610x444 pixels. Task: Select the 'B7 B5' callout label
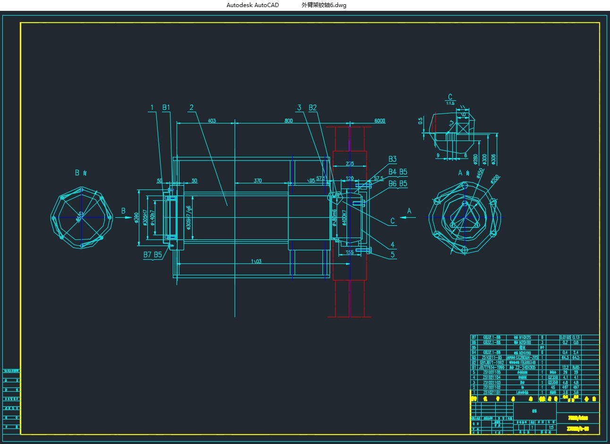[152, 255]
